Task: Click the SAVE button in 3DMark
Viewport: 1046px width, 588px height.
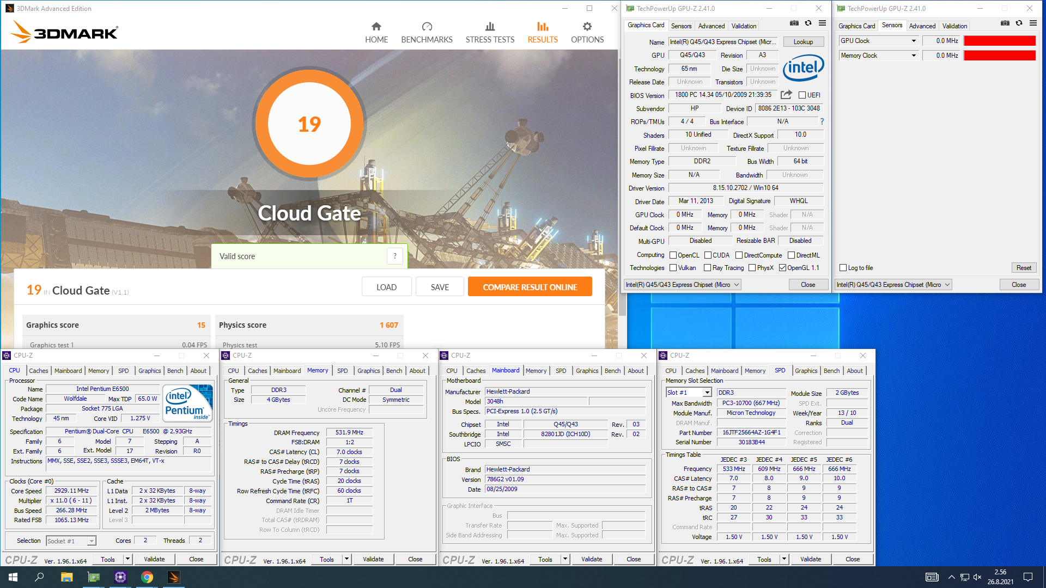Action: [440, 287]
